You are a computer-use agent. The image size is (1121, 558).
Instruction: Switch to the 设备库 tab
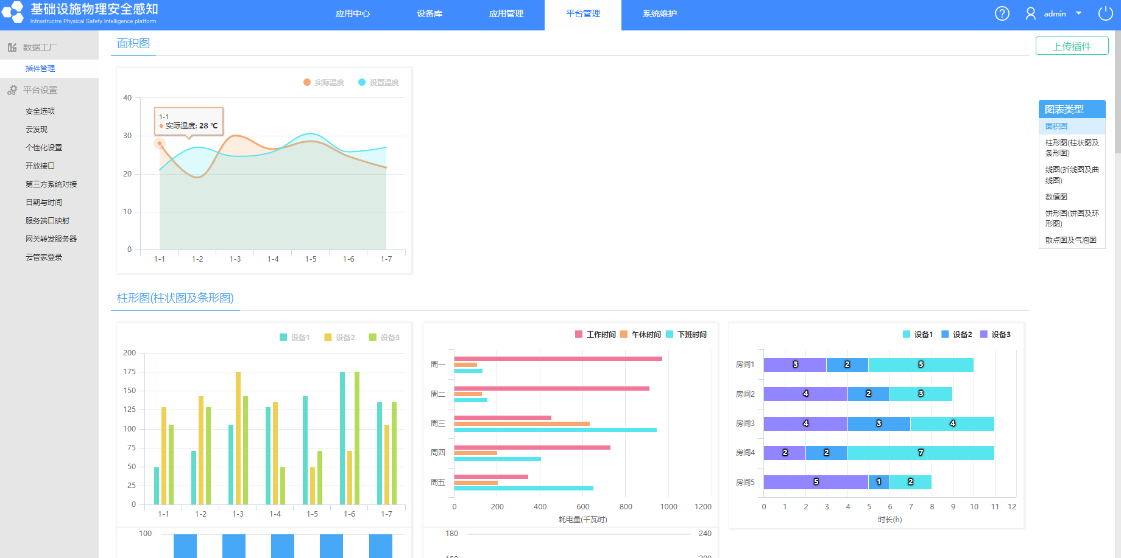(430, 13)
